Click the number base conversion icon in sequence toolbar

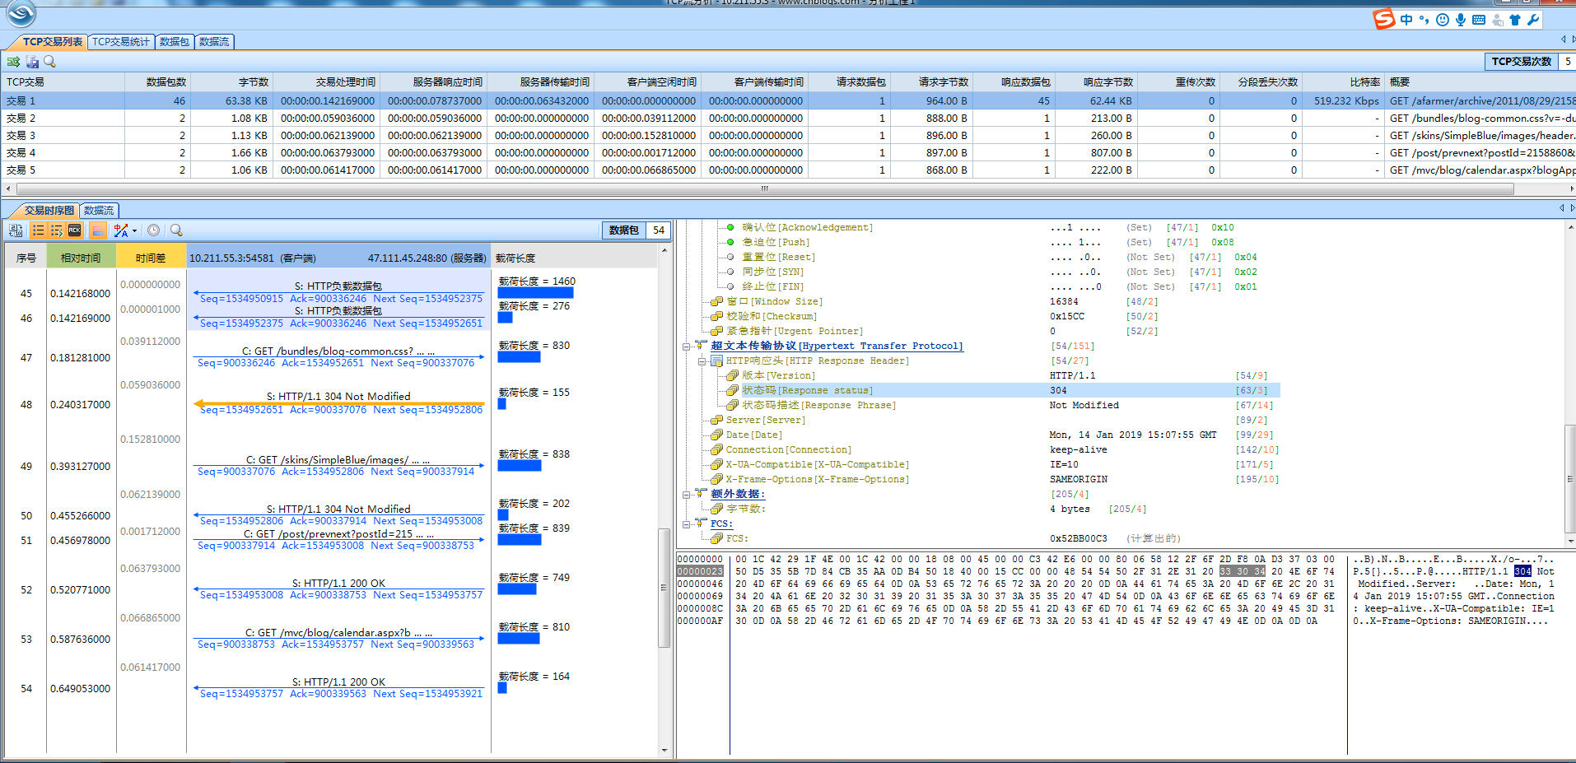click(x=16, y=230)
